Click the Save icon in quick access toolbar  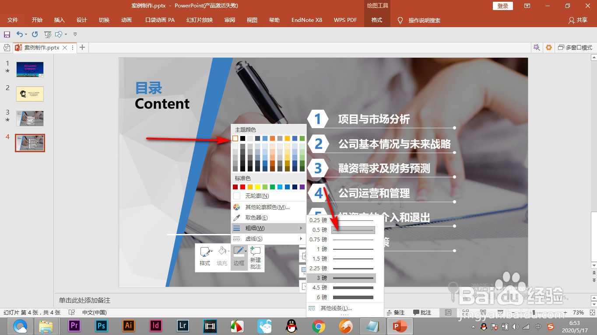tap(7, 34)
